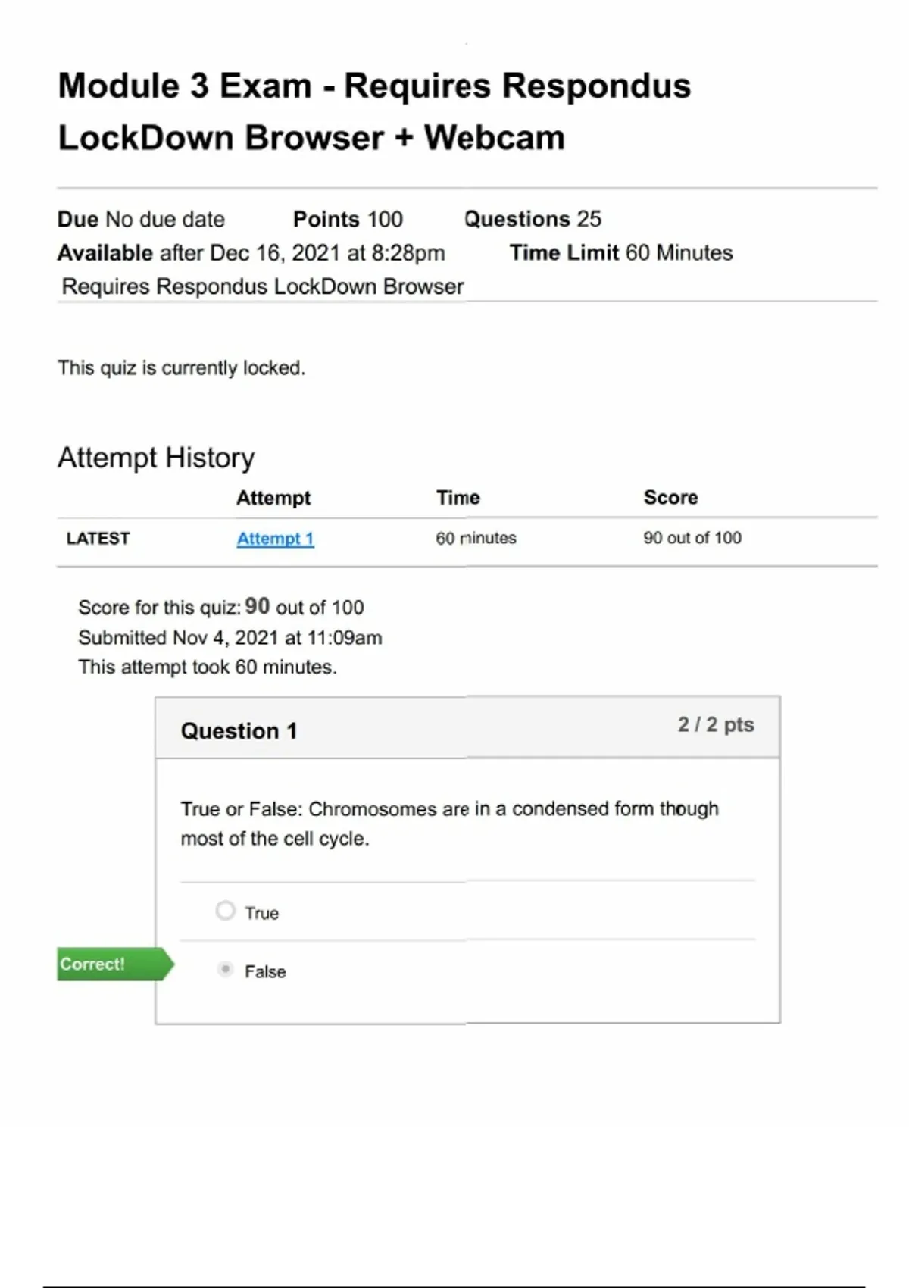Image resolution: width=909 pixels, height=1288 pixels.
Task: Select the False radio button
Action: 226,970
